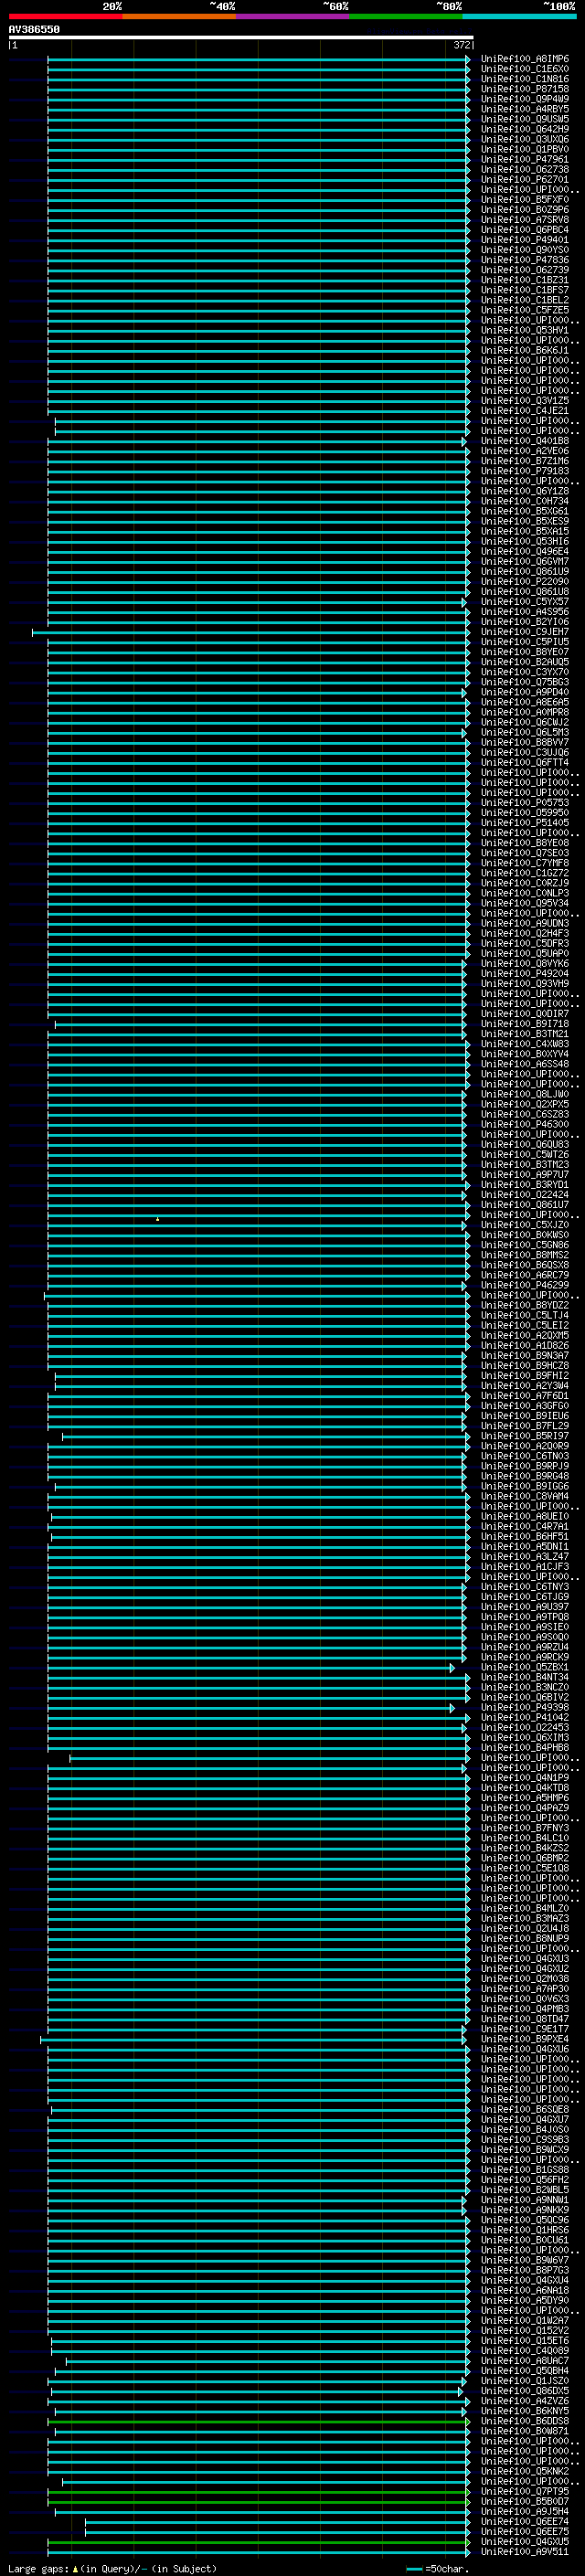The height and width of the screenshot is (2576, 585).
Task: Click the purple ~60% identity legend segment
Action: coord(293,16)
